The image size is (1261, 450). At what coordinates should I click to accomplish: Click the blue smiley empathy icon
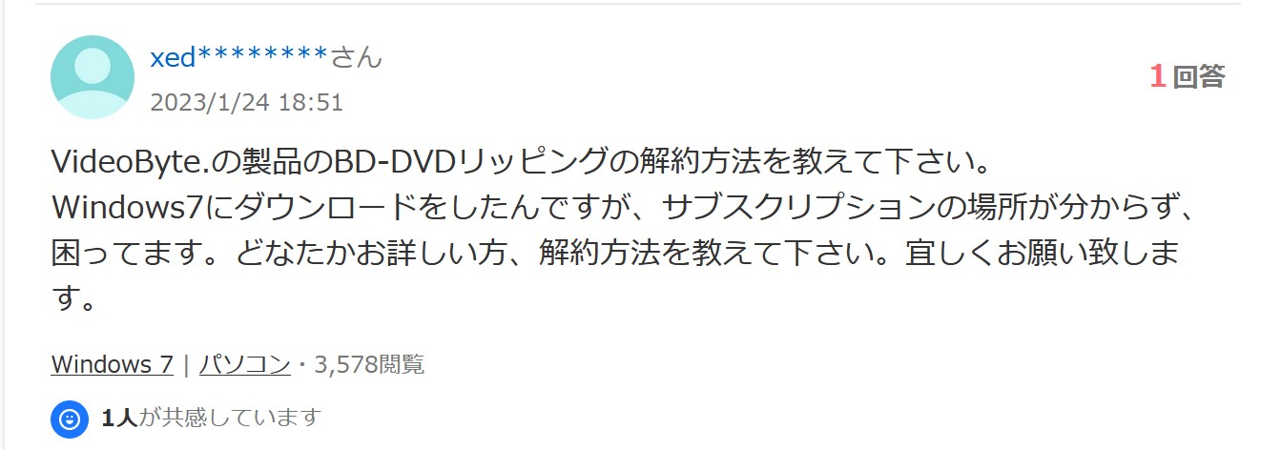pos(70,418)
